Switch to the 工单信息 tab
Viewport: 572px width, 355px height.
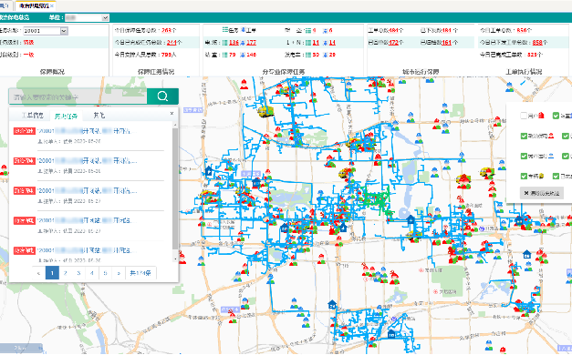coord(33,116)
